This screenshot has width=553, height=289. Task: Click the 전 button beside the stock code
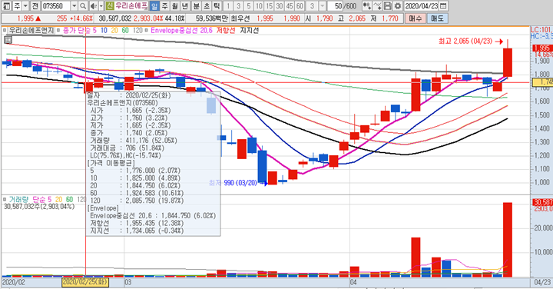pos(35,6)
